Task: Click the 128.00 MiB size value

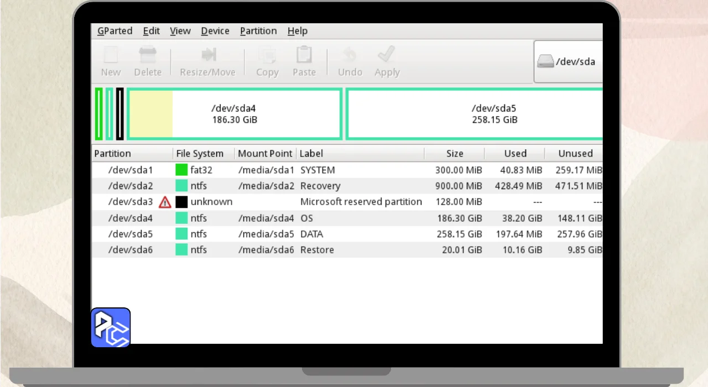Action: (x=459, y=202)
